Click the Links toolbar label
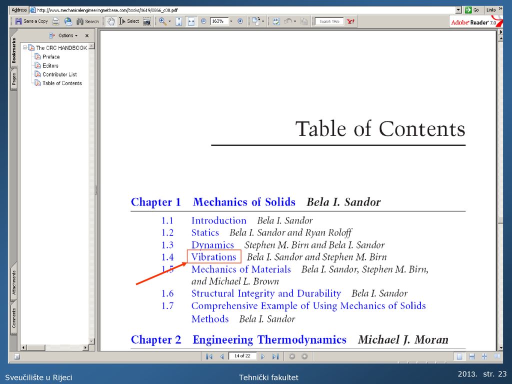512x384 pixels. 491,10
